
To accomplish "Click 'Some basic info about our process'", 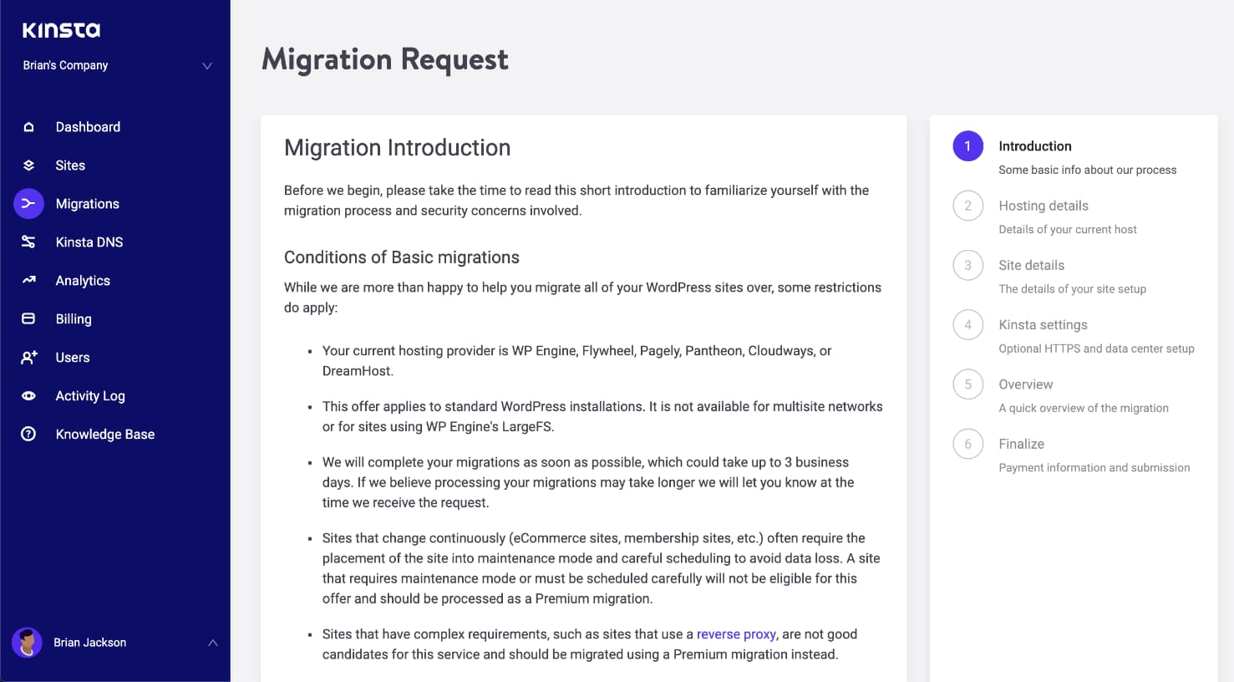I will (1088, 170).
